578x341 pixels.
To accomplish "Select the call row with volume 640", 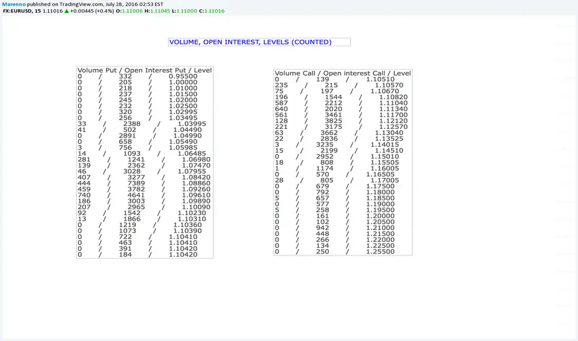I will click(341, 108).
